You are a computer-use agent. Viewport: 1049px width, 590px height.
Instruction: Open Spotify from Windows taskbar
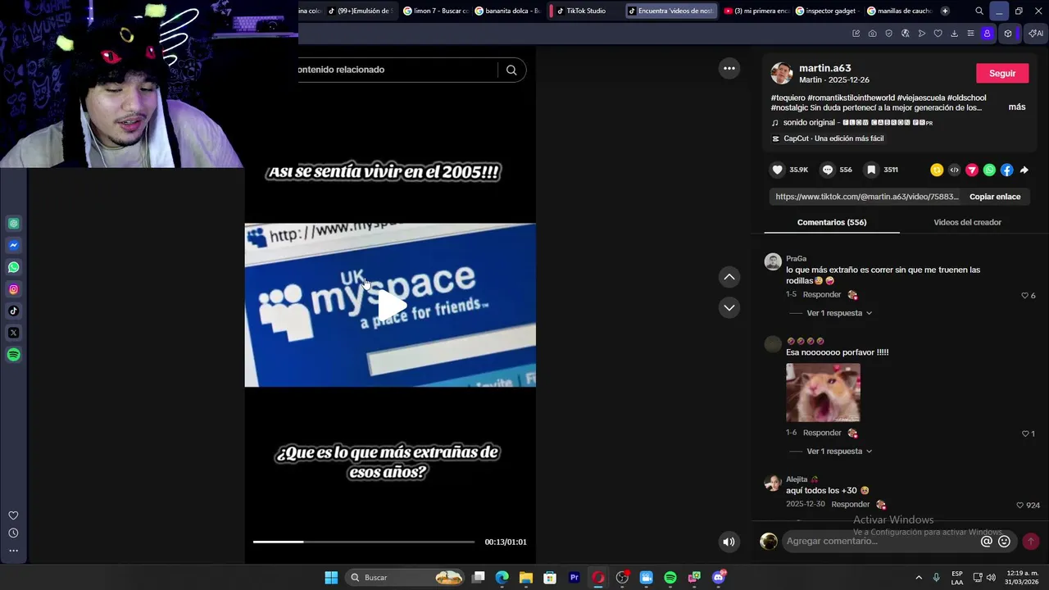(x=670, y=578)
